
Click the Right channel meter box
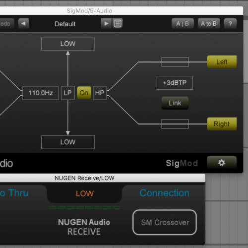click(175, 124)
